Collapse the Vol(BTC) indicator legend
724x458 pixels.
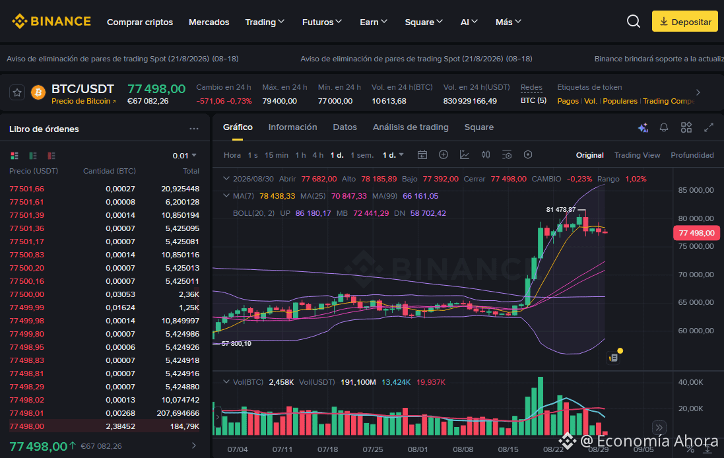(x=226, y=382)
